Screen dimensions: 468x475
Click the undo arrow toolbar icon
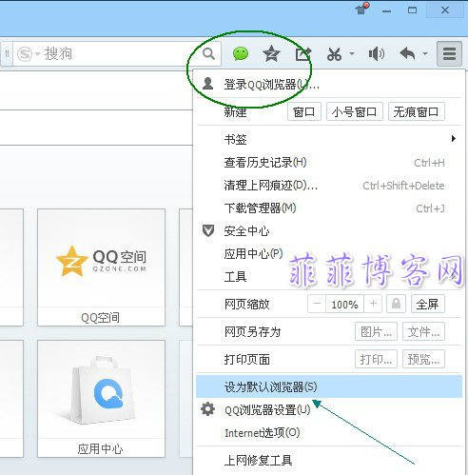pos(407,53)
